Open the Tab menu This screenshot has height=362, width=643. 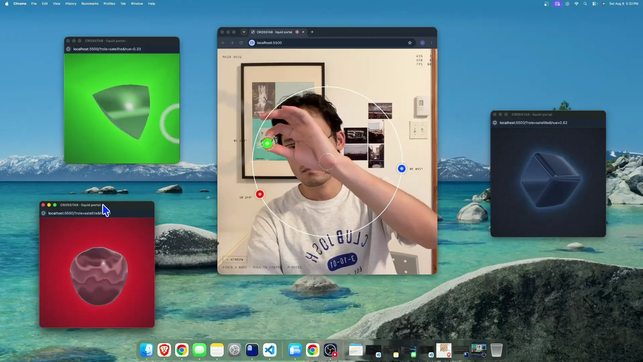tap(123, 4)
